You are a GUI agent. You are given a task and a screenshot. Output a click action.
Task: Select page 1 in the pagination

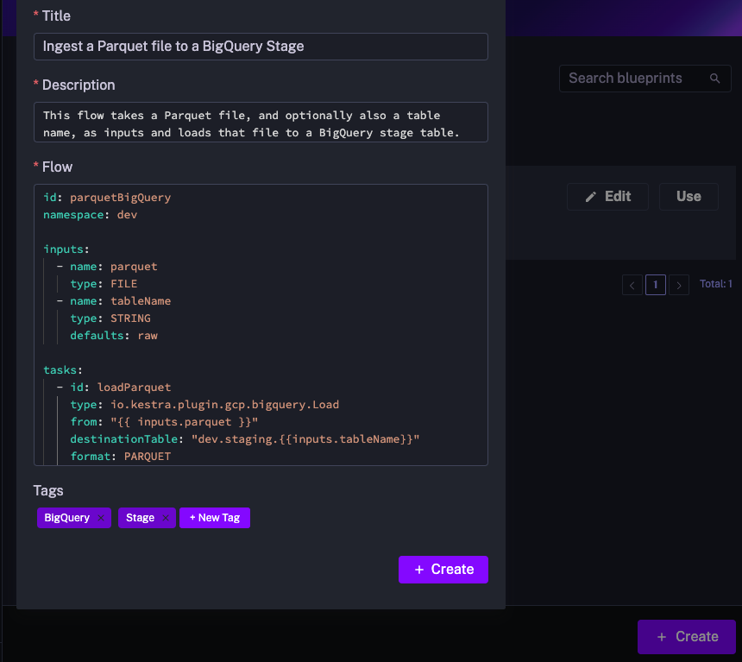[x=655, y=285]
